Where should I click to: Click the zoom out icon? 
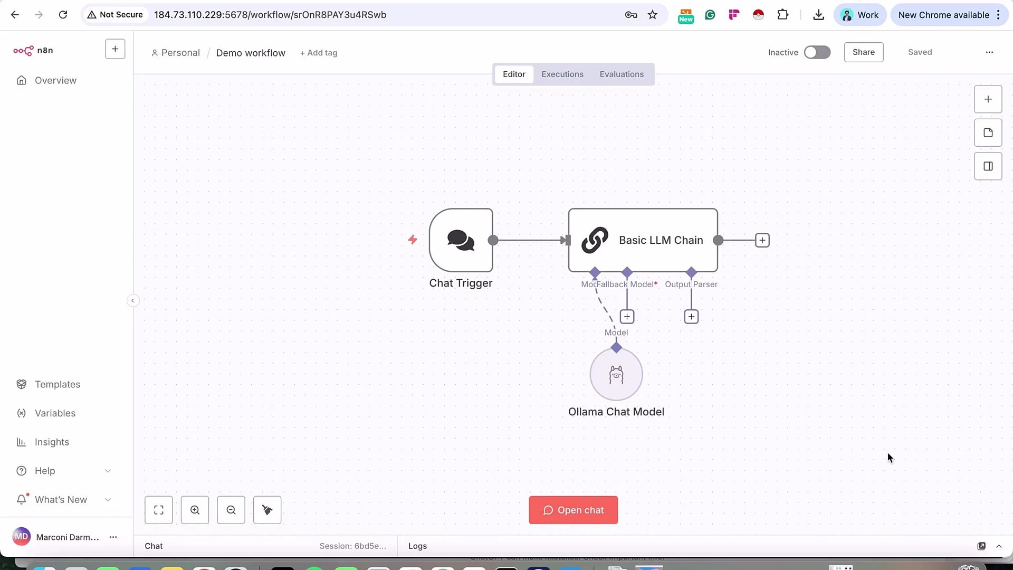click(231, 510)
